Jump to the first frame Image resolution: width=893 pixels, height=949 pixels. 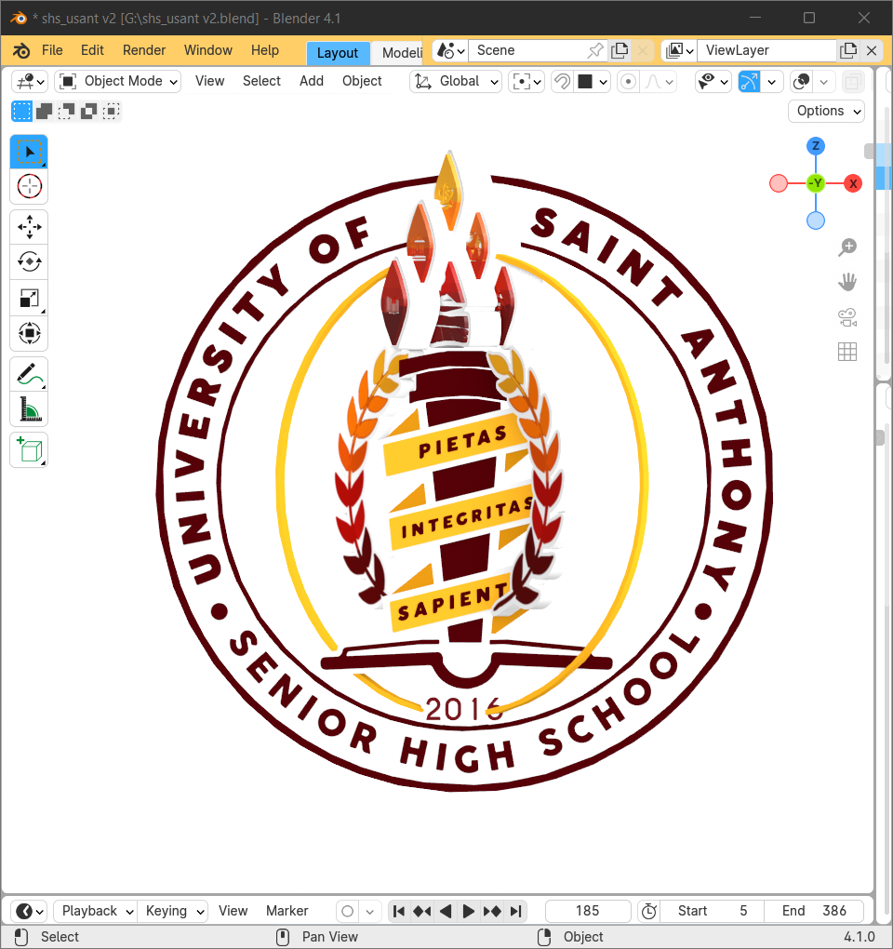click(399, 911)
